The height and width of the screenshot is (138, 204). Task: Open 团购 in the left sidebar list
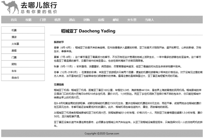tap(23, 64)
